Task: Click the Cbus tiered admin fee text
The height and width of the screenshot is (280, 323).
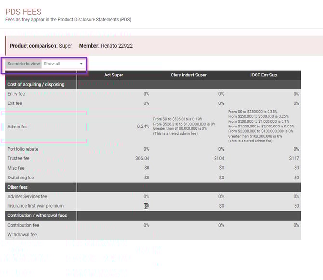Action: pos(184,126)
